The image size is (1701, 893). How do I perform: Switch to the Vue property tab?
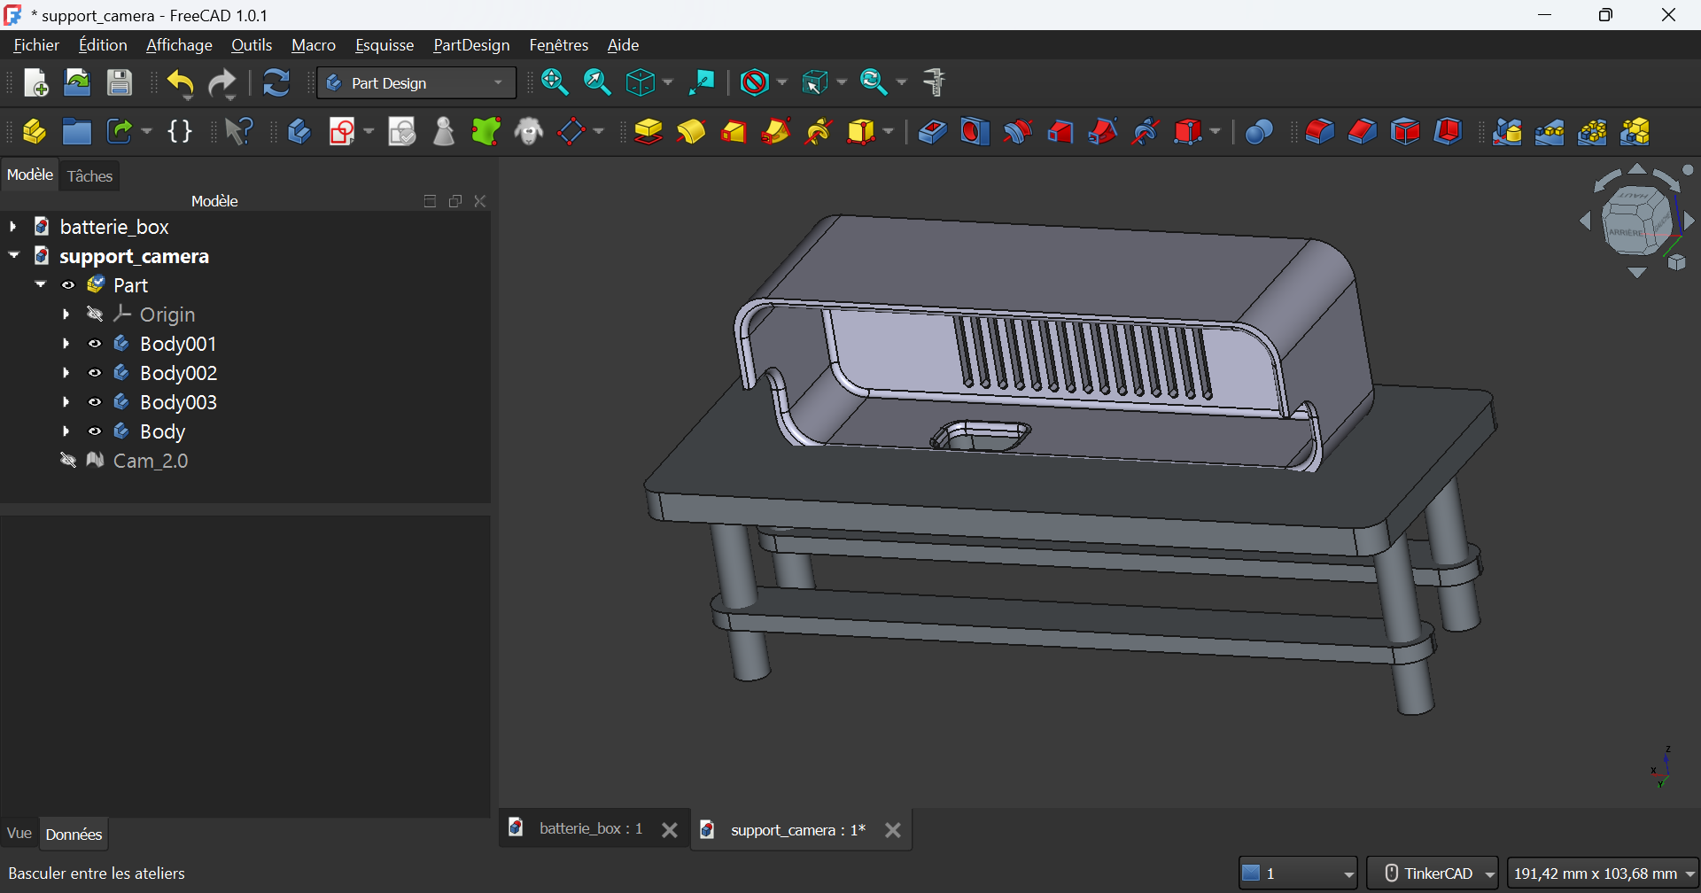(x=19, y=834)
